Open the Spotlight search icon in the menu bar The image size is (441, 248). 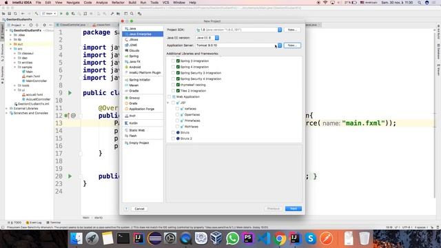[x=420, y=3]
